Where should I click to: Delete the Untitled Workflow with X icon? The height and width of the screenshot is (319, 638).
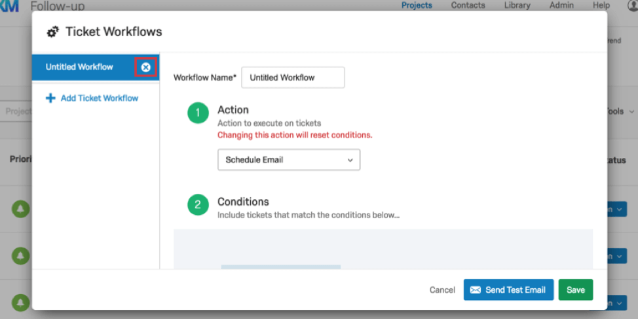coord(145,67)
